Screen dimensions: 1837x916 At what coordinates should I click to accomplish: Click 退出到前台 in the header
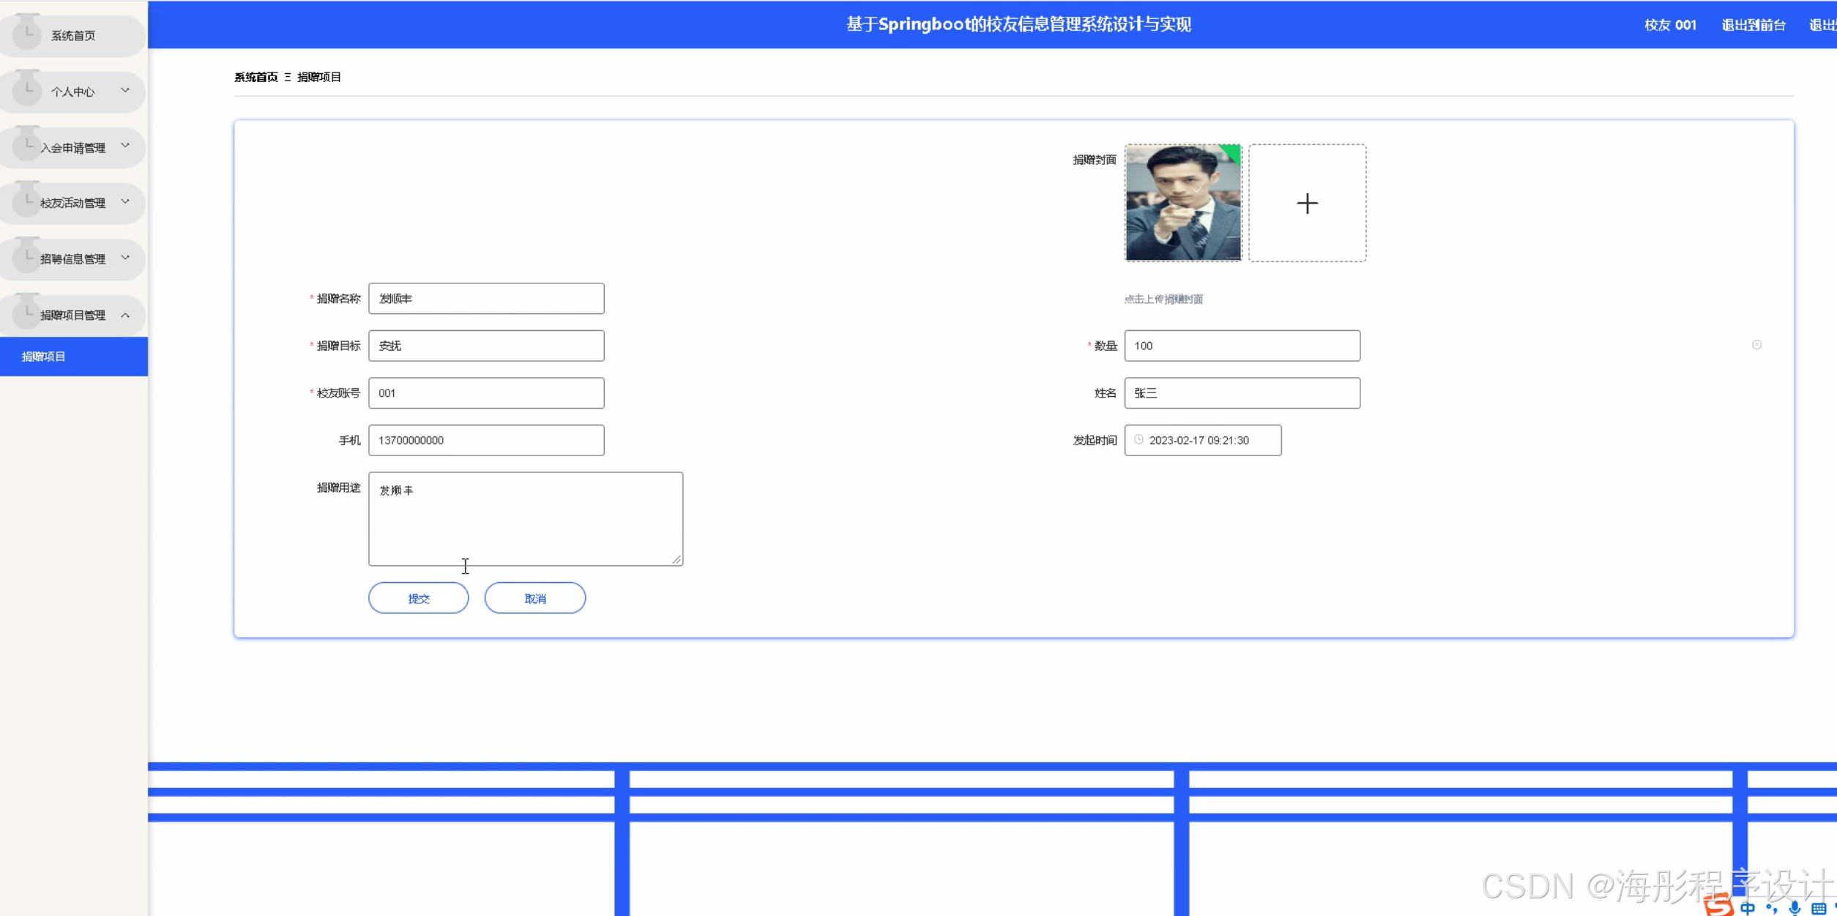point(1753,25)
